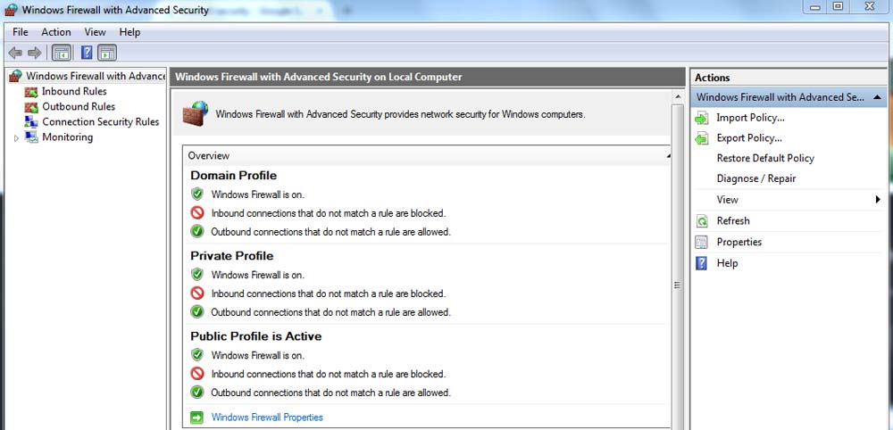Choose Export Policy action
The width and height of the screenshot is (893, 430).
click(x=749, y=138)
